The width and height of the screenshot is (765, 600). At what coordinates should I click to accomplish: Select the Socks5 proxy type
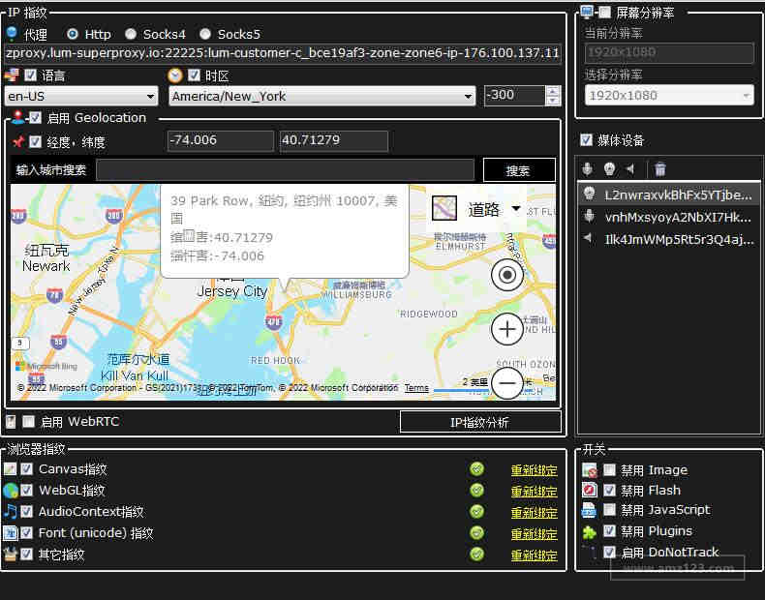click(205, 34)
